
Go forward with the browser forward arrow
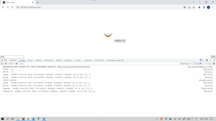click(x=8, y=7)
